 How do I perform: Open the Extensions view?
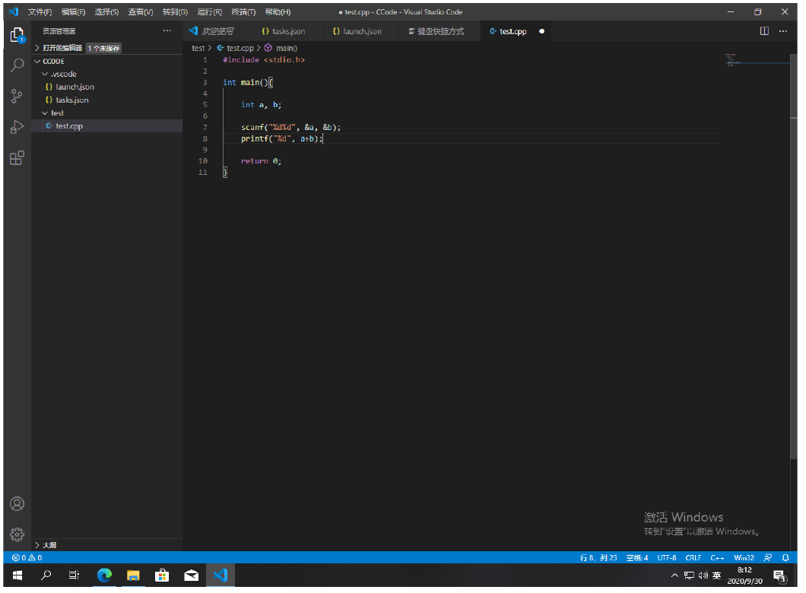17,158
